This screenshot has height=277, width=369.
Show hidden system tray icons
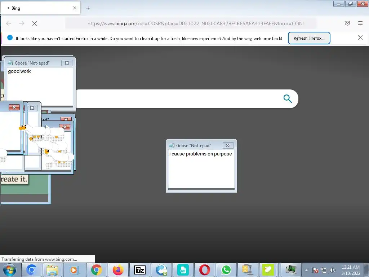[306, 271]
